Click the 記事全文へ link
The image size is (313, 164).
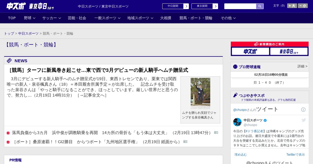(x=92, y=95)
